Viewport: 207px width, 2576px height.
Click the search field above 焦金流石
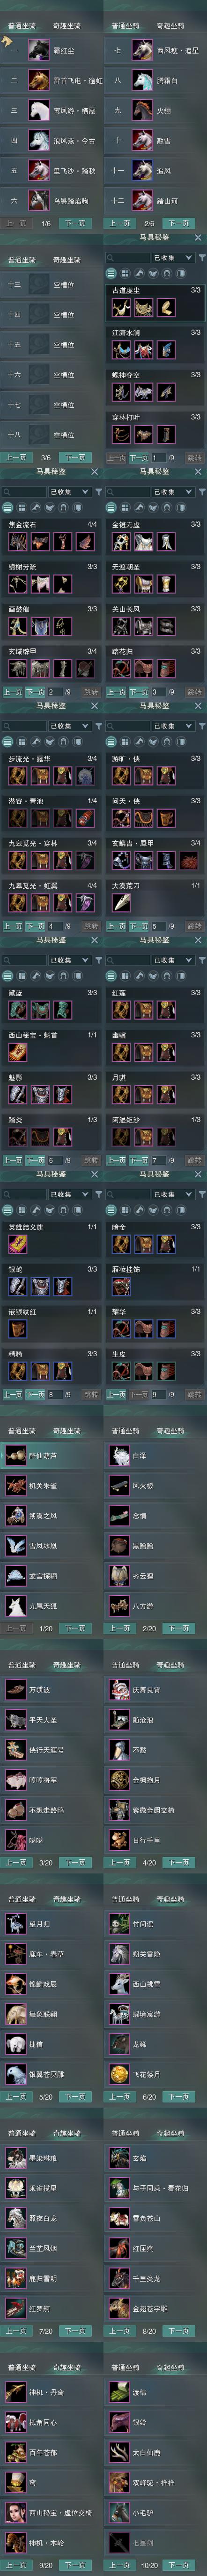(24, 492)
